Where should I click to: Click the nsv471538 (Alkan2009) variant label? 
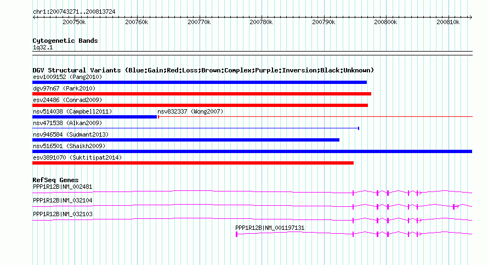tap(67, 123)
